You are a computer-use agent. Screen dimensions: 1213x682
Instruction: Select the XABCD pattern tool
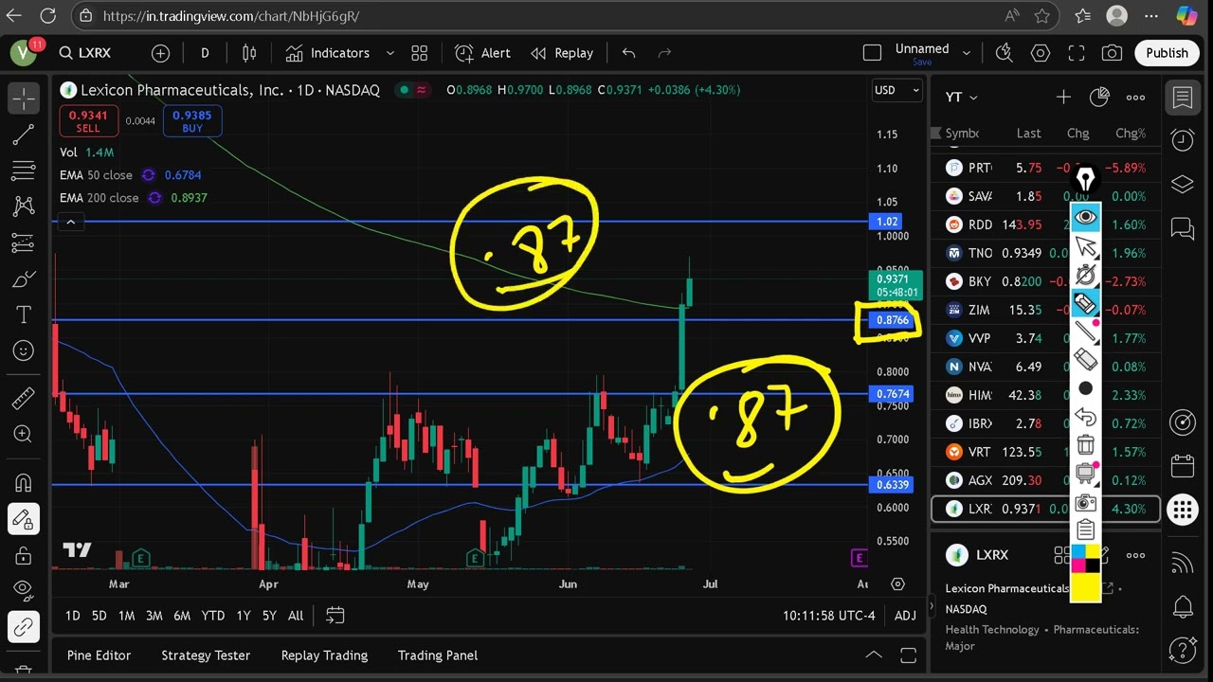tap(24, 206)
